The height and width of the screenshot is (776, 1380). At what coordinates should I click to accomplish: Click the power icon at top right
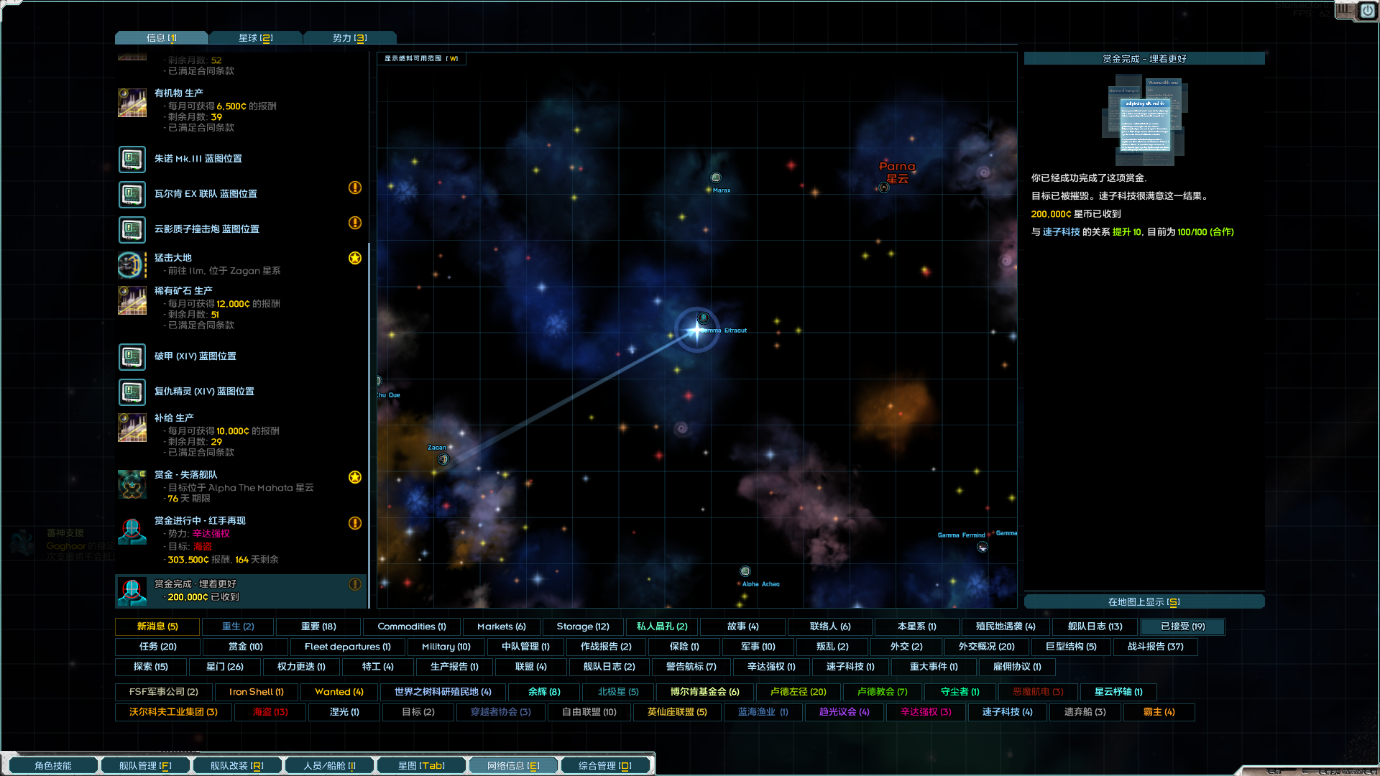1367,11
